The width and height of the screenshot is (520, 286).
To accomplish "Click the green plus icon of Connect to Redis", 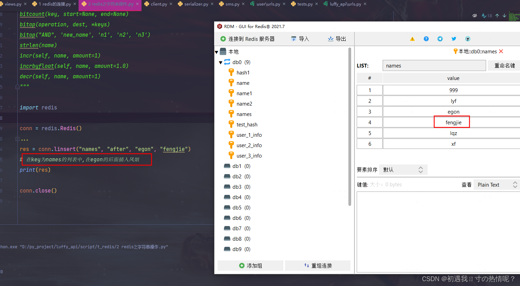I will tap(223, 39).
